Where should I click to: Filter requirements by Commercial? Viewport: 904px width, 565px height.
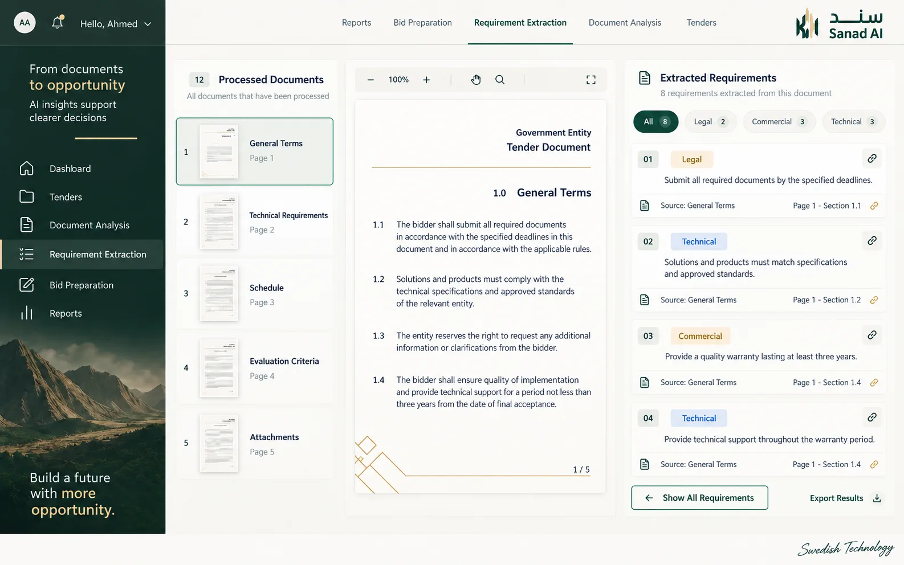779,121
